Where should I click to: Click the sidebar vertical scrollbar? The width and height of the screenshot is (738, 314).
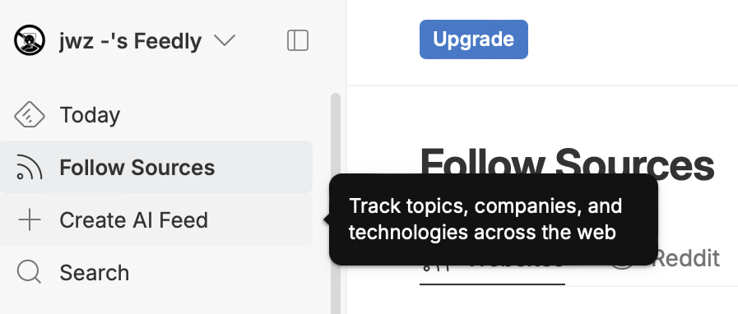(x=336, y=202)
